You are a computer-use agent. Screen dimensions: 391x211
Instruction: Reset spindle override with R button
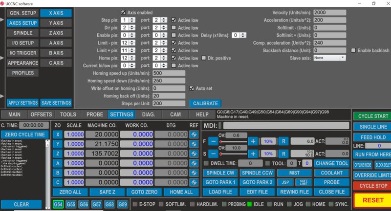point(283,154)
